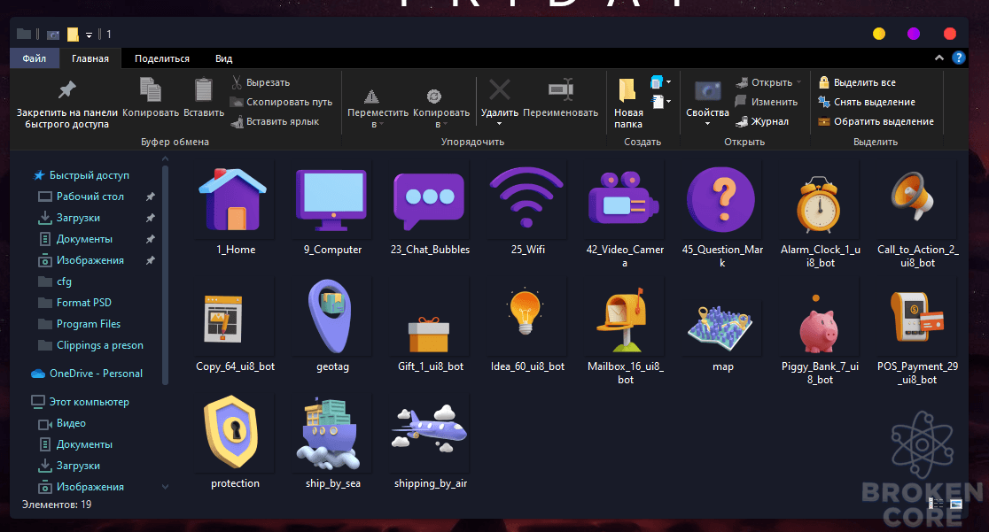
Task: Select Быстрый доступ in the sidebar
Action: click(82, 175)
